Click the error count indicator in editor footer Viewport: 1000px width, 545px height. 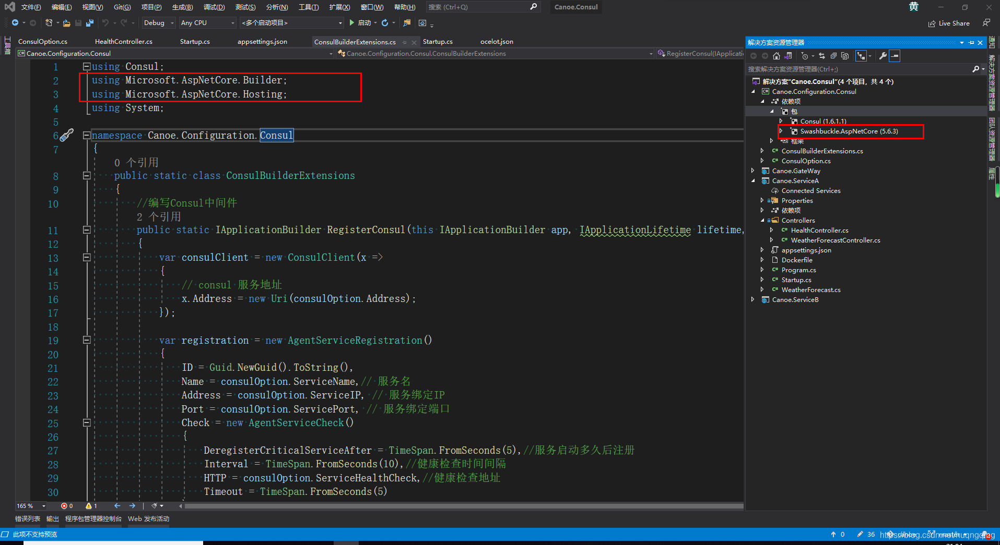coord(67,506)
